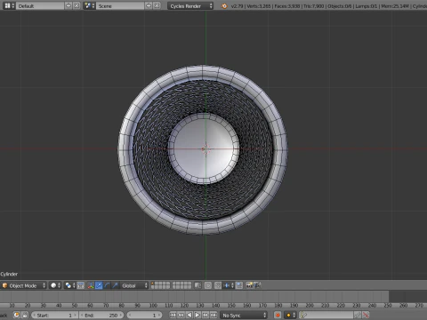The width and height of the screenshot is (427, 320).
Task: Enable the rotate manipulator
Action: (107, 285)
